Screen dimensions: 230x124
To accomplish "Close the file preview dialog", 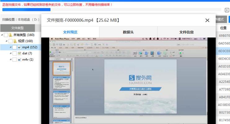I will (x=207, y=20).
